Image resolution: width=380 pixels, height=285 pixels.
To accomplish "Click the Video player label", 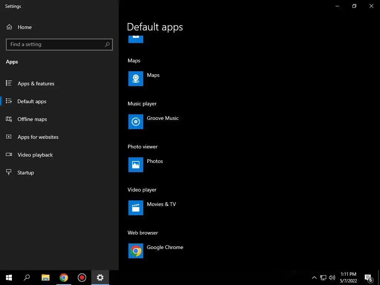I will (x=142, y=190).
